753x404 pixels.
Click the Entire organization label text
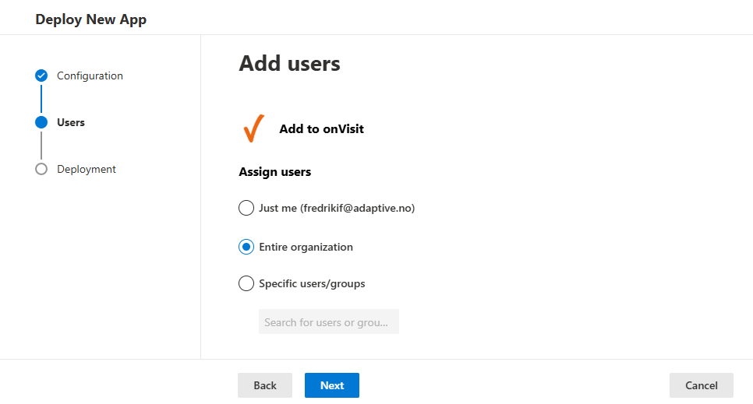coord(306,247)
